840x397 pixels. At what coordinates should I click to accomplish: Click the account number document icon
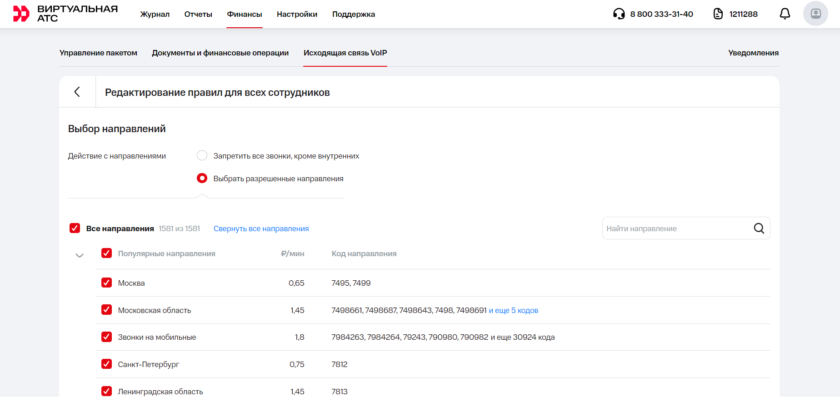pos(718,14)
